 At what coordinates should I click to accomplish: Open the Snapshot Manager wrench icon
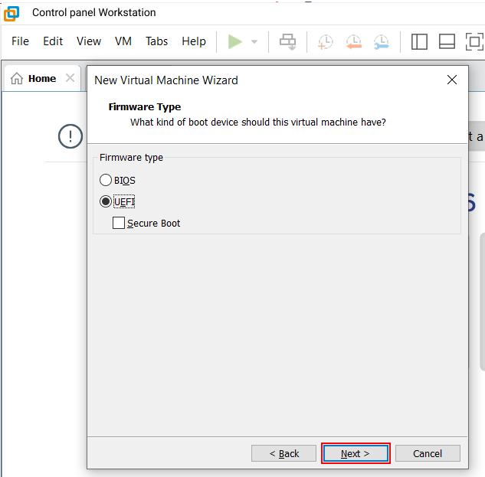coord(381,41)
